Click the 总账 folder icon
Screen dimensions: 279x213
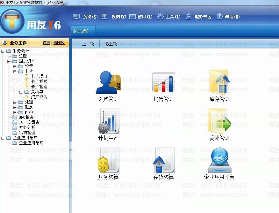(15, 56)
